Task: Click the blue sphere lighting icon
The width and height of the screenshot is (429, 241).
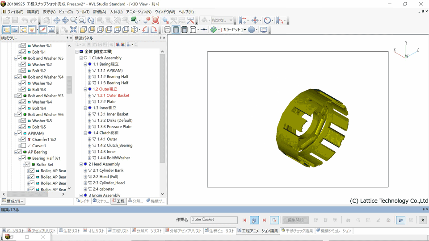Action: point(252,29)
